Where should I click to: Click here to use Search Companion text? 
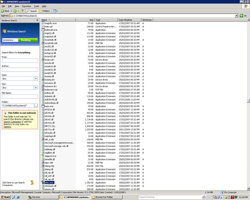(14, 184)
